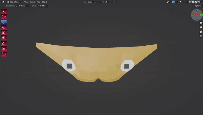Viewport: 203px width, 115px height.
Task: Select the Select Box tool
Action: 4,11
